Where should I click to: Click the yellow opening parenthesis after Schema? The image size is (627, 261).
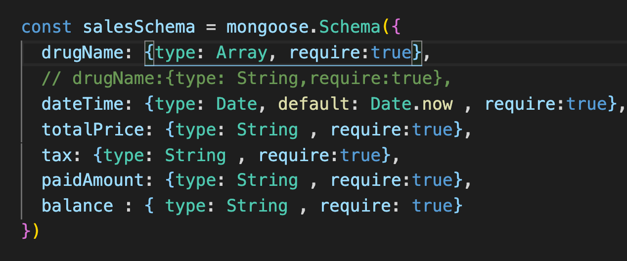pyautogui.click(x=386, y=27)
